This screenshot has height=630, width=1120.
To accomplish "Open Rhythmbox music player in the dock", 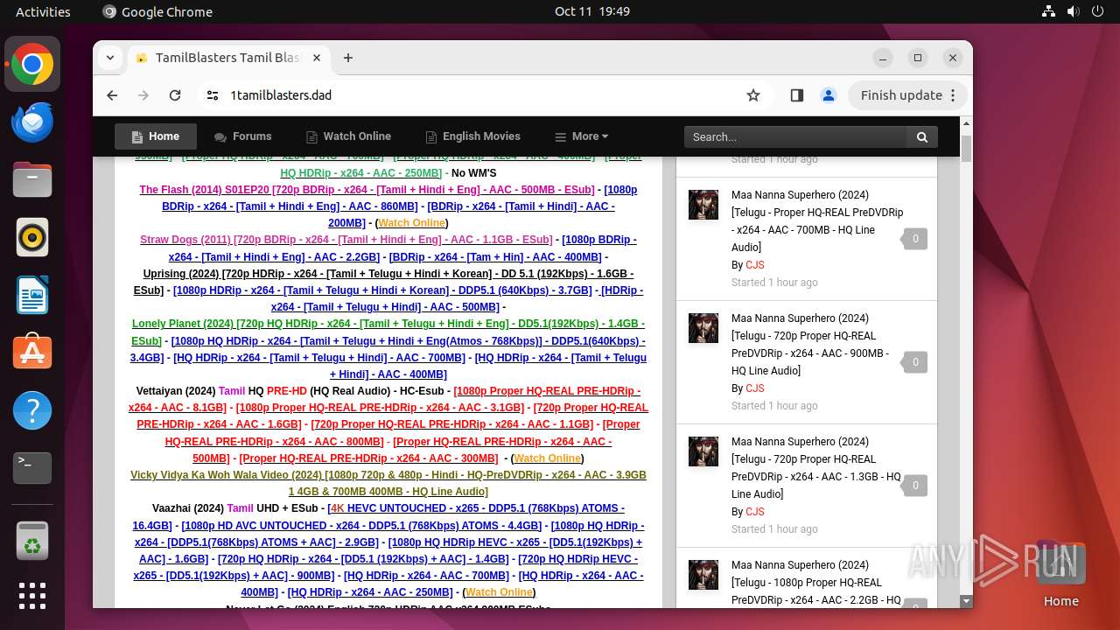I will coord(32,238).
